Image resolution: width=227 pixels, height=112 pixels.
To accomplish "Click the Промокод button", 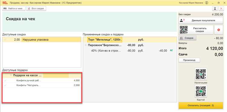I will 189,60.
